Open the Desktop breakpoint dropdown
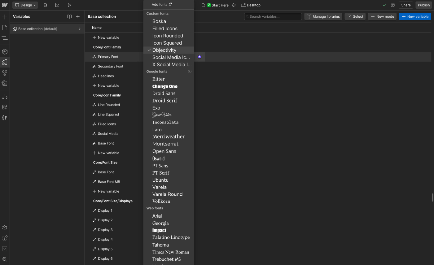The image size is (434, 265). tap(251, 5)
